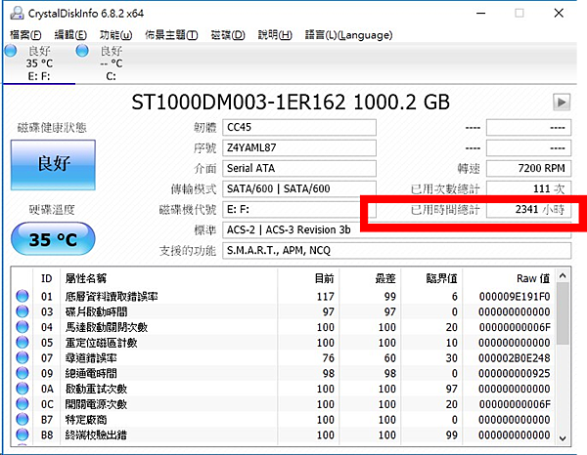Click the scroll up arrow of attribute list

[x=563, y=275]
